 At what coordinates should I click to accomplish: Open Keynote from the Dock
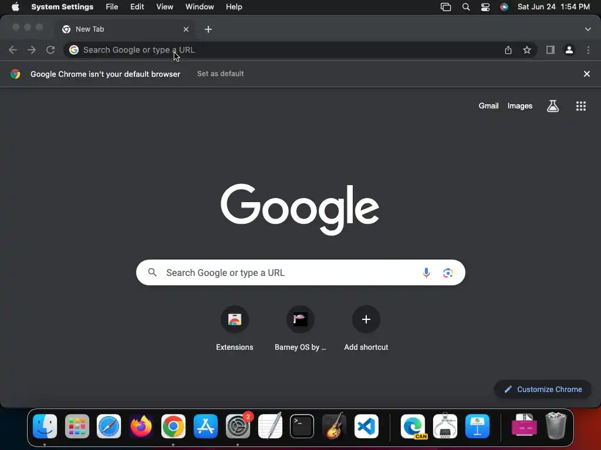[477, 426]
